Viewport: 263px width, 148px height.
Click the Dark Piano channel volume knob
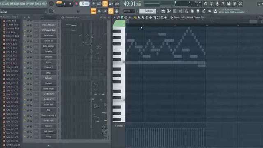(x=31, y=36)
